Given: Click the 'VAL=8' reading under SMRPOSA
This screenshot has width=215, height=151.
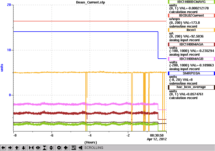Looking at the screenshot, I should [x=187, y=80].
